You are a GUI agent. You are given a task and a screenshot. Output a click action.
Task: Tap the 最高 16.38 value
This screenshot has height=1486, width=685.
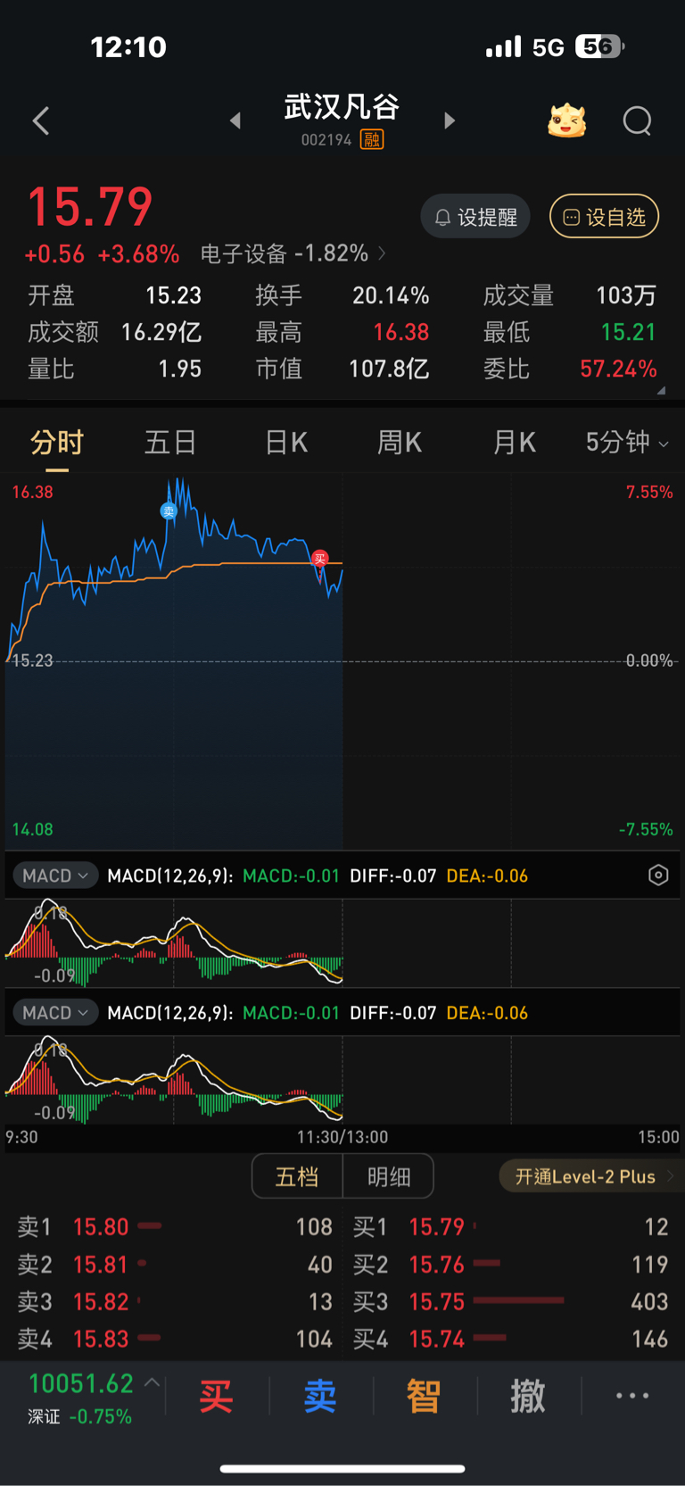pos(401,332)
